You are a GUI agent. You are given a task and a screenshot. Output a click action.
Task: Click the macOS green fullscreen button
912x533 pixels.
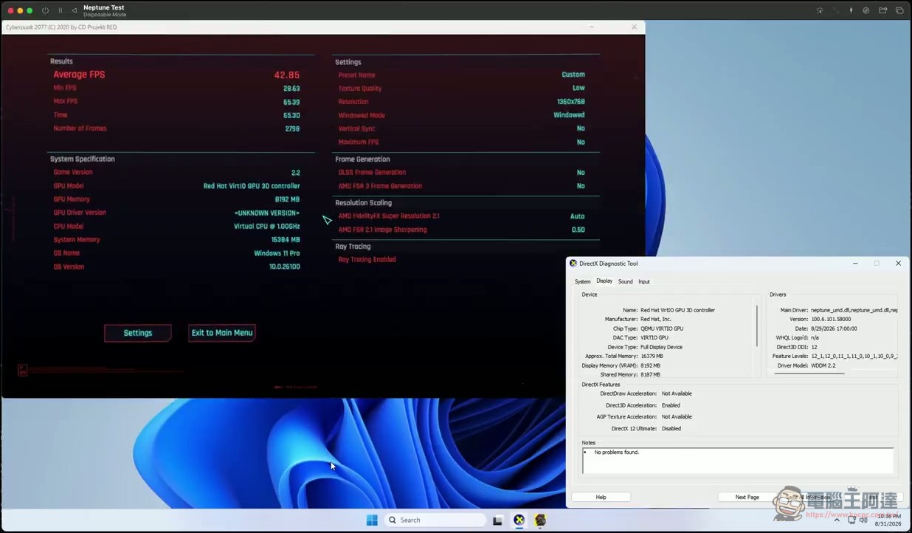point(30,10)
